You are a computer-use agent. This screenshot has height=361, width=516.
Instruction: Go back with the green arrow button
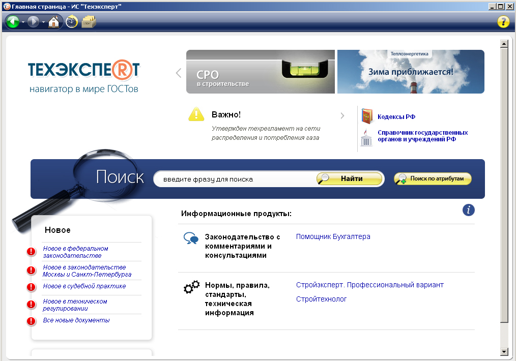13,22
